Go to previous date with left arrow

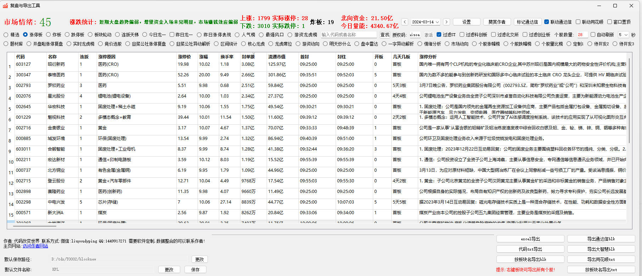405,22
